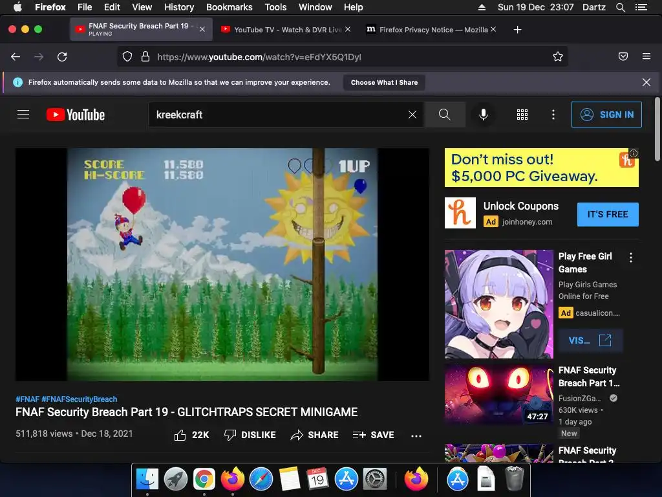Open the Pocket save icon

pos(623,57)
